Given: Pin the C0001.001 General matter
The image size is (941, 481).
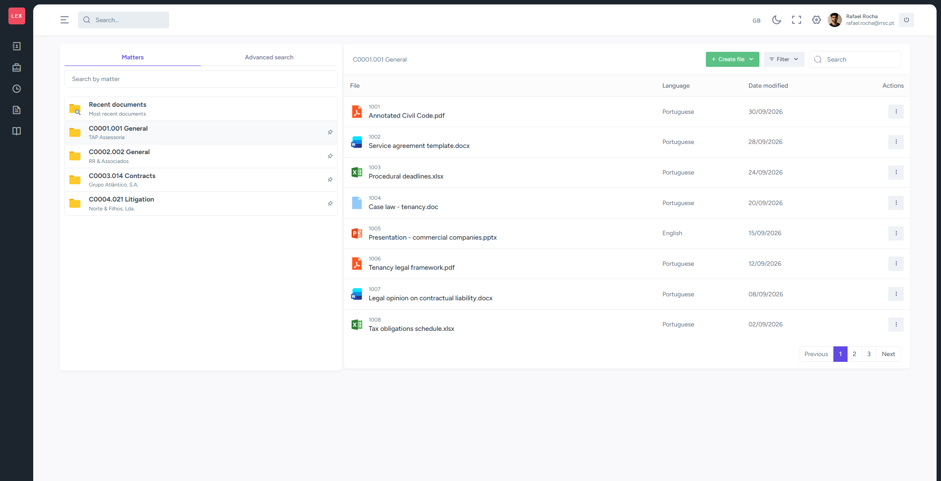Looking at the screenshot, I should 330,132.
